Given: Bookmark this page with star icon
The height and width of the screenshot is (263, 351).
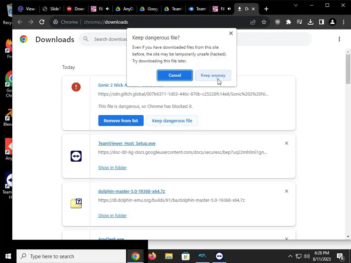Looking at the screenshot, I should click(264, 22).
